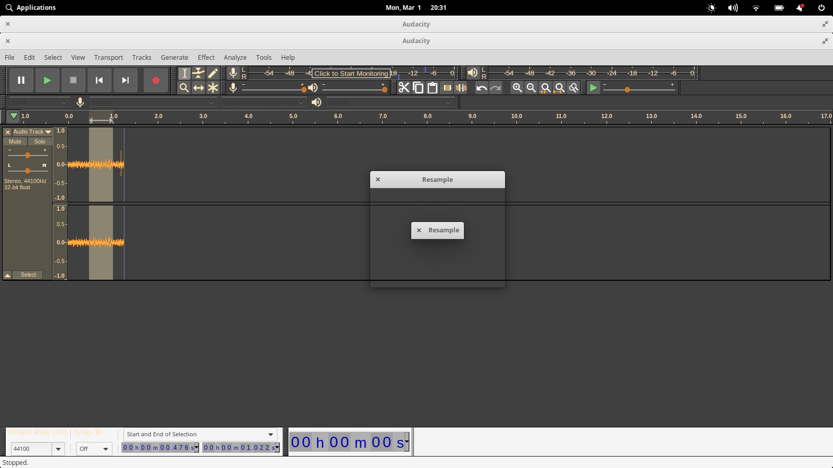Click the Pause transport button

(x=21, y=80)
